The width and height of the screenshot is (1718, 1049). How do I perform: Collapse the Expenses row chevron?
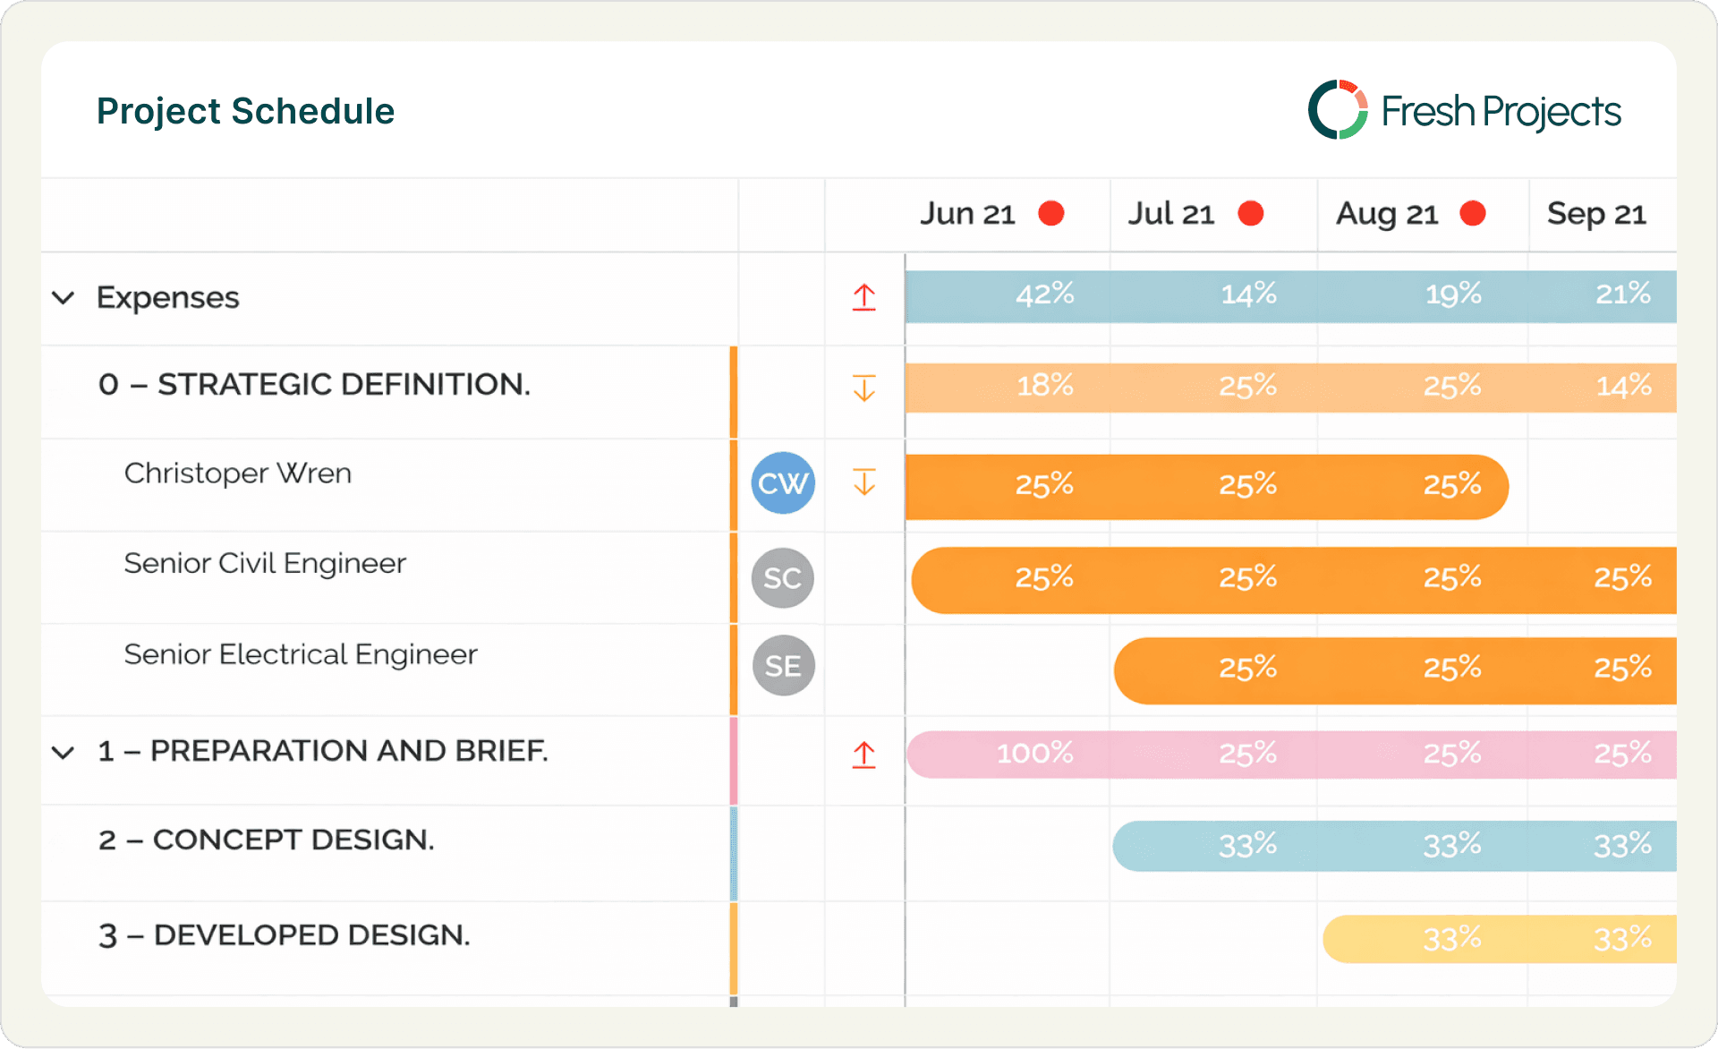(64, 298)
